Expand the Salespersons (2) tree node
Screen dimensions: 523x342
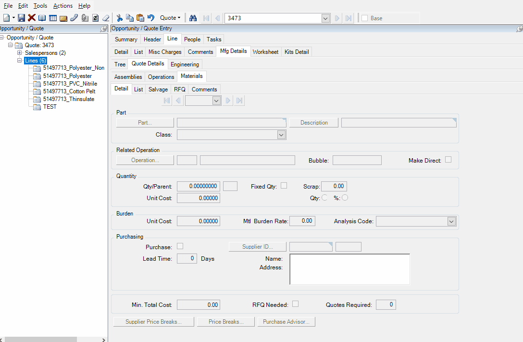(x=20, y=53)
